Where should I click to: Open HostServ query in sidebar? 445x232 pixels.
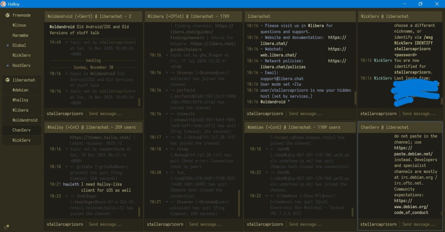(22, 66)
